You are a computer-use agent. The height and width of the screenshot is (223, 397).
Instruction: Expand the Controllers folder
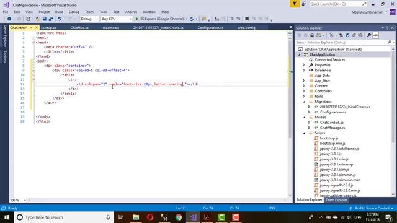304,91
